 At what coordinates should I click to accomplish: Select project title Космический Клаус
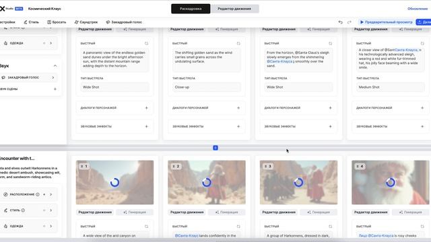click(x=44, y=9)
